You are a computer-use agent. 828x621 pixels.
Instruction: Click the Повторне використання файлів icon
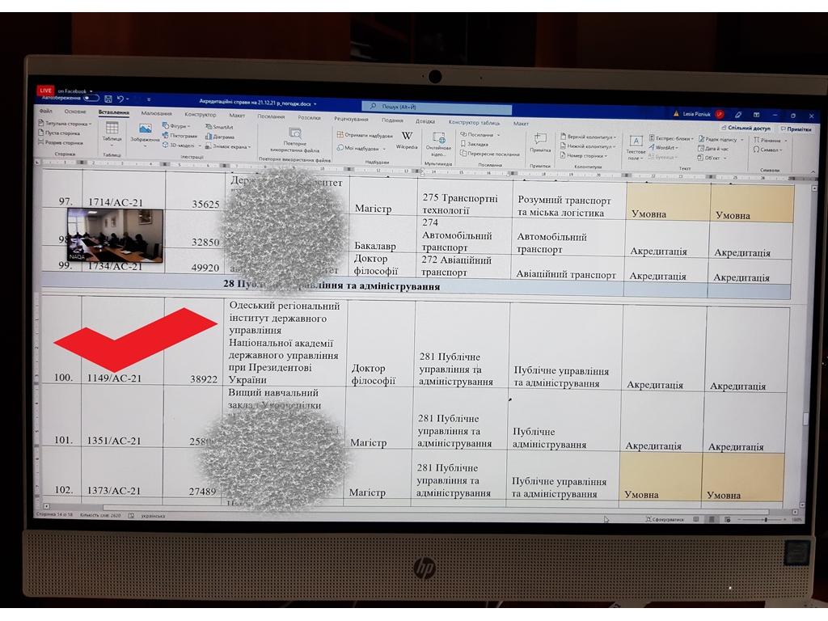(x=295, y=133)
